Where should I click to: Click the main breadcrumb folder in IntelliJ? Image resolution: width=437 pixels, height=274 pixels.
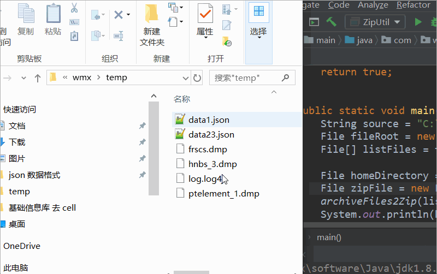320,40
